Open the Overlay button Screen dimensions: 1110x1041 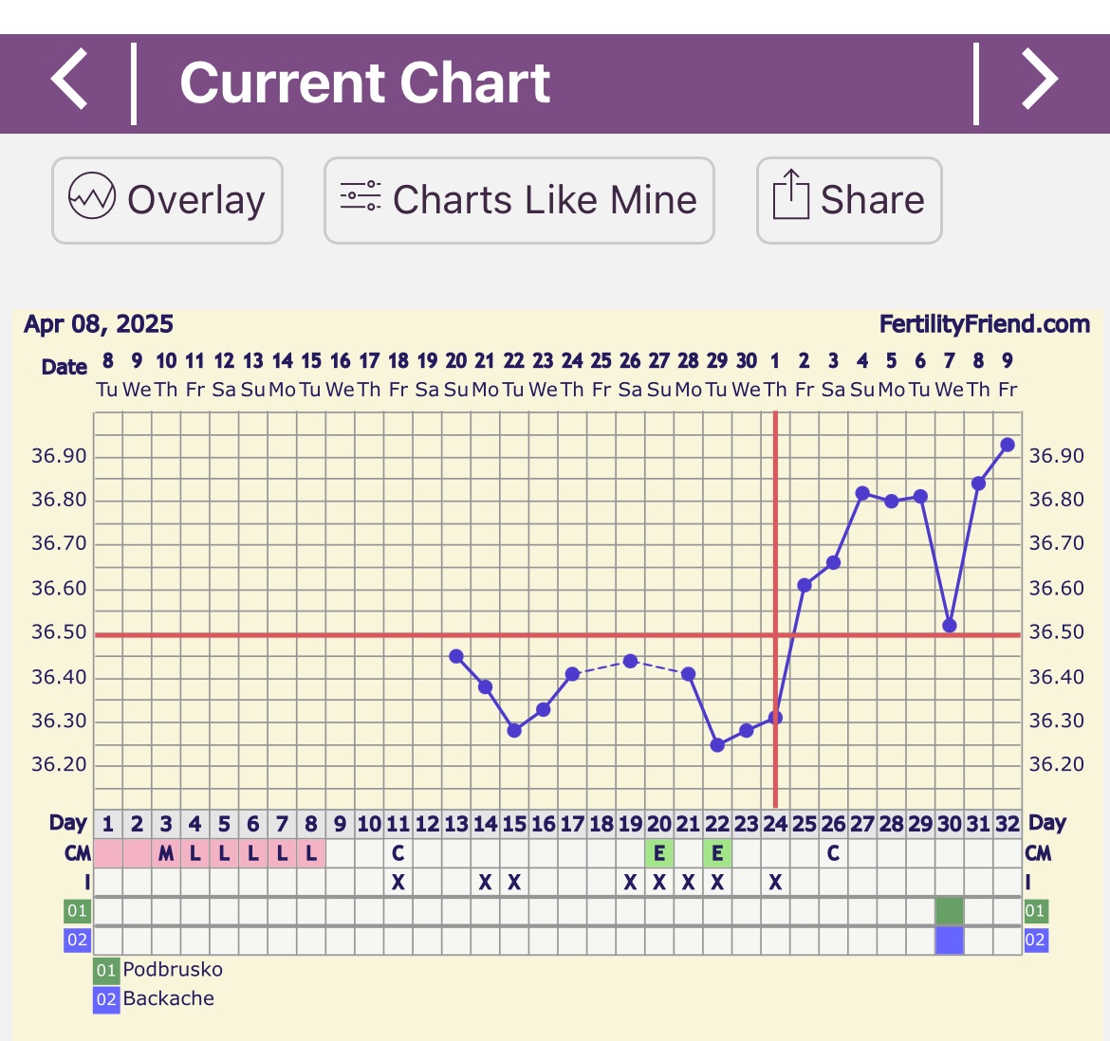(167, 200)
